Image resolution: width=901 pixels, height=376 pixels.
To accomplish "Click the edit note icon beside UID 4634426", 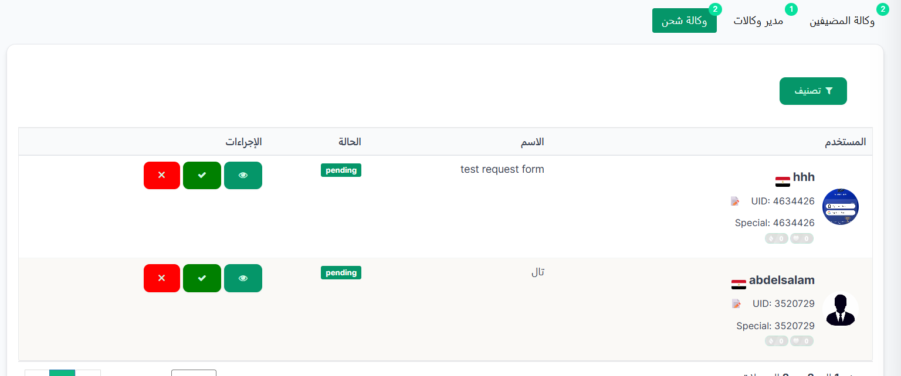I will click(x=735, y=201).
